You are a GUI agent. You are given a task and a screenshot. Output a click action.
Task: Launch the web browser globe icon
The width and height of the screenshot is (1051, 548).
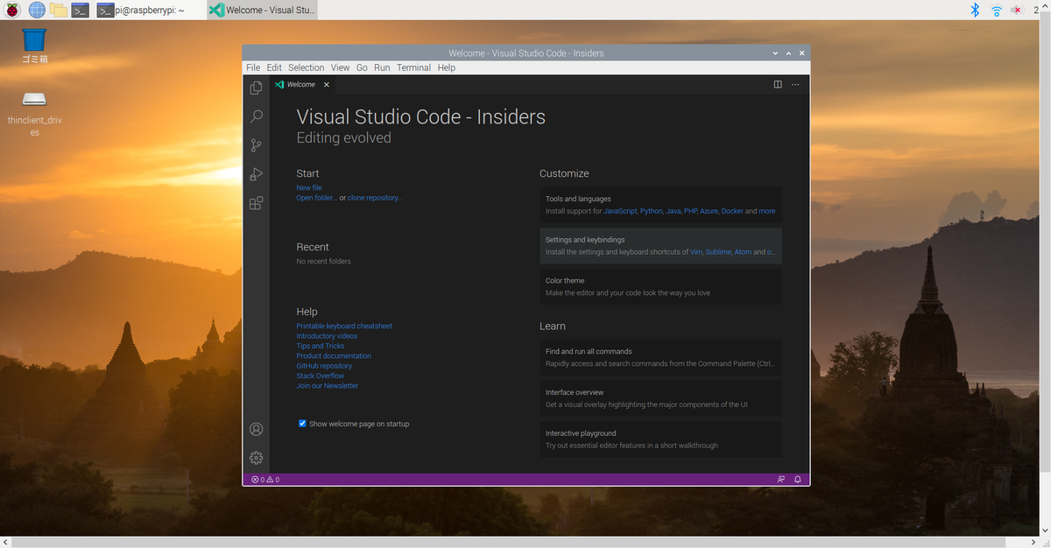click(x=37, y=10)
